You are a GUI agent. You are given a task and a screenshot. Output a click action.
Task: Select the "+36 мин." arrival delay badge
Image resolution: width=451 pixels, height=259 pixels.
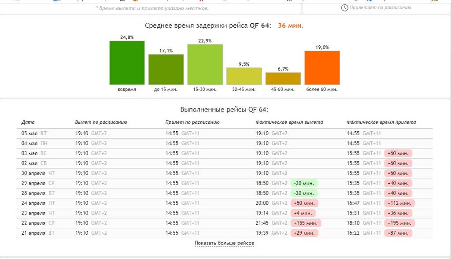(x=398, y=213)
